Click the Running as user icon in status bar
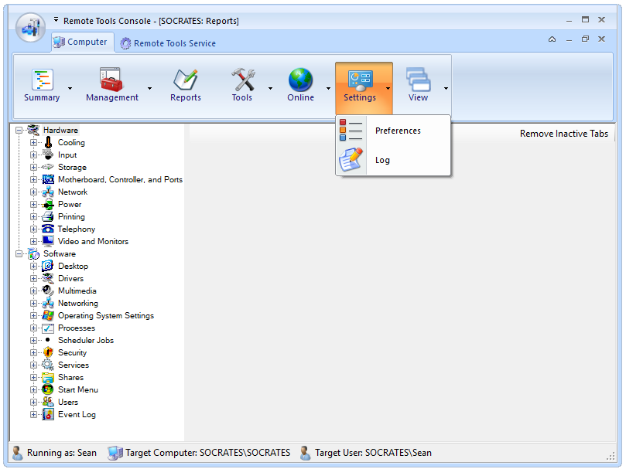The height and width of the screenshot is (469, 626). [17, 453]
